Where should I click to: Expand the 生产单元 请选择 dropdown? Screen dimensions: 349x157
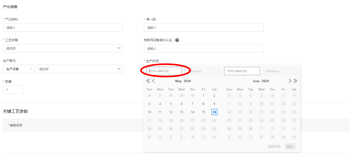click(79, 69)
